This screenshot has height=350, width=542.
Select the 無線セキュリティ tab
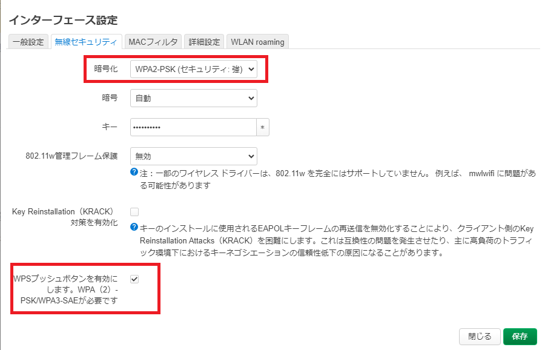click(x=85, y=42)
